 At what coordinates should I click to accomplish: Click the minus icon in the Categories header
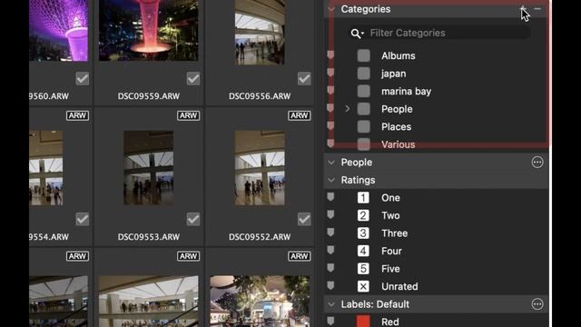coord(537,8)
